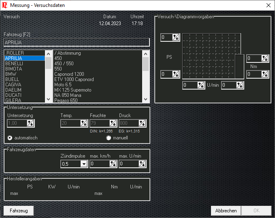The height and width of the screenshot is (218, 275).
Task: Click the stepper on upper Nm field
Action: tap(265, 58)
